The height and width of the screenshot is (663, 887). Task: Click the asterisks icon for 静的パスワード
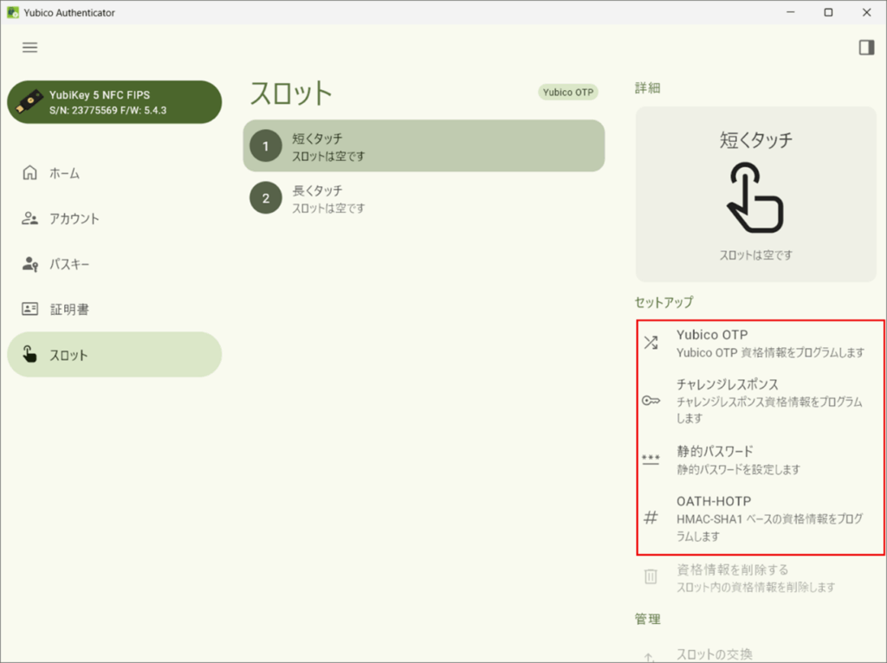(651, 460)
